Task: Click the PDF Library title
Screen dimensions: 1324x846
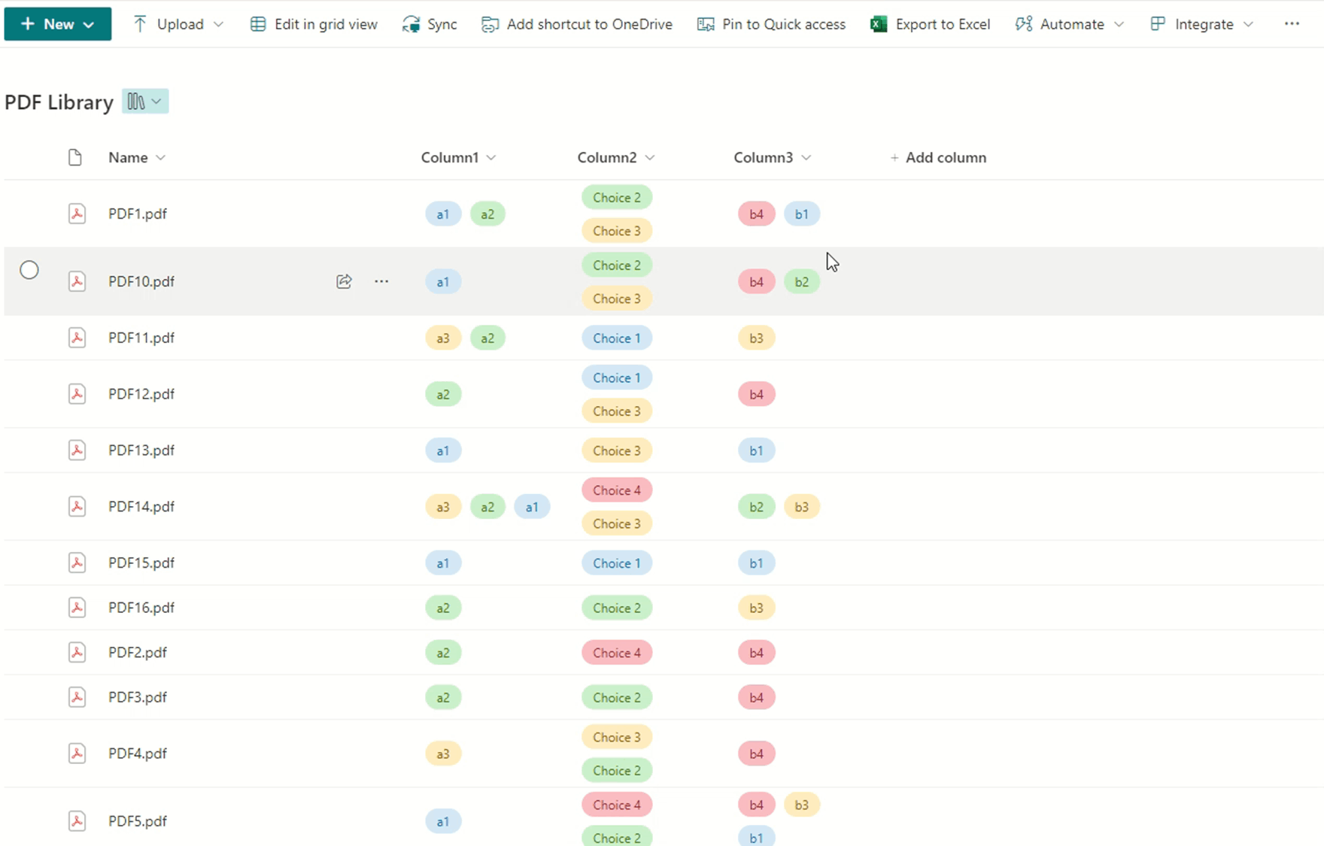Action: [59, 102]
